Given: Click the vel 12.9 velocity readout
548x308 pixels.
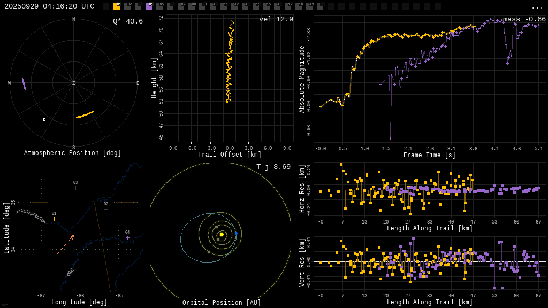Looking at the screenshot, I should [x=276, y=19].
